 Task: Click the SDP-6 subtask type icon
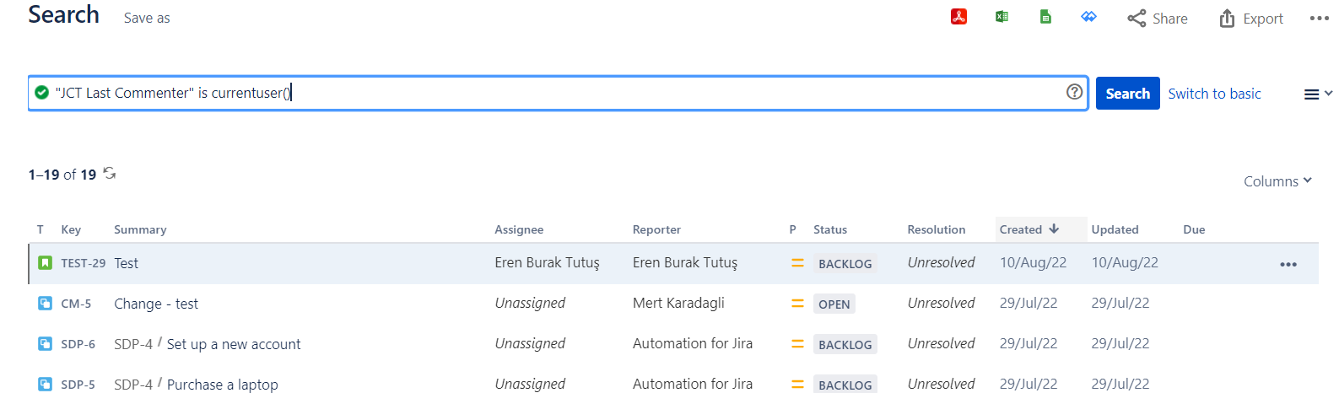click(x=45, y=343)
